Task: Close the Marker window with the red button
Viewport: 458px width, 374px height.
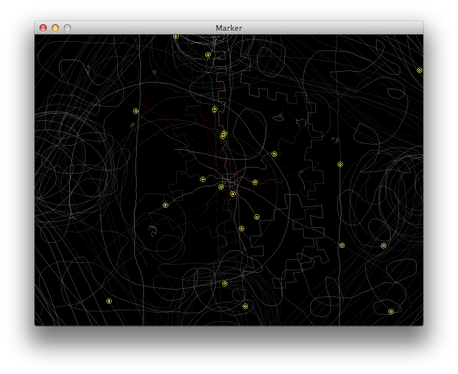Action: point(43,28)
